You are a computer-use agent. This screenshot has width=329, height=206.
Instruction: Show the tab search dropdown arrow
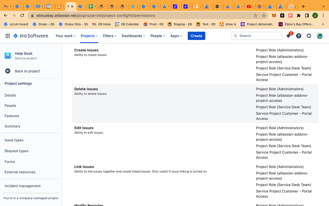click(323, 7)
